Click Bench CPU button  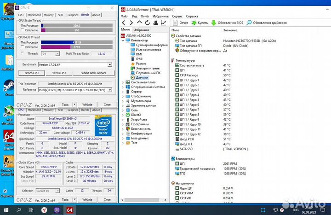pyautogui.click(x=32, y=73)
